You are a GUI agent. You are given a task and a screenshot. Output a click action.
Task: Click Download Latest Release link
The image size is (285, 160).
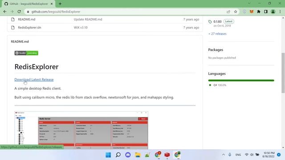(x=34, y=80)
